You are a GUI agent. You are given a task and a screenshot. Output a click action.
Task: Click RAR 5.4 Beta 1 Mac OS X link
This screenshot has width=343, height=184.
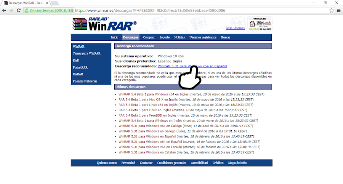(148, 99)
